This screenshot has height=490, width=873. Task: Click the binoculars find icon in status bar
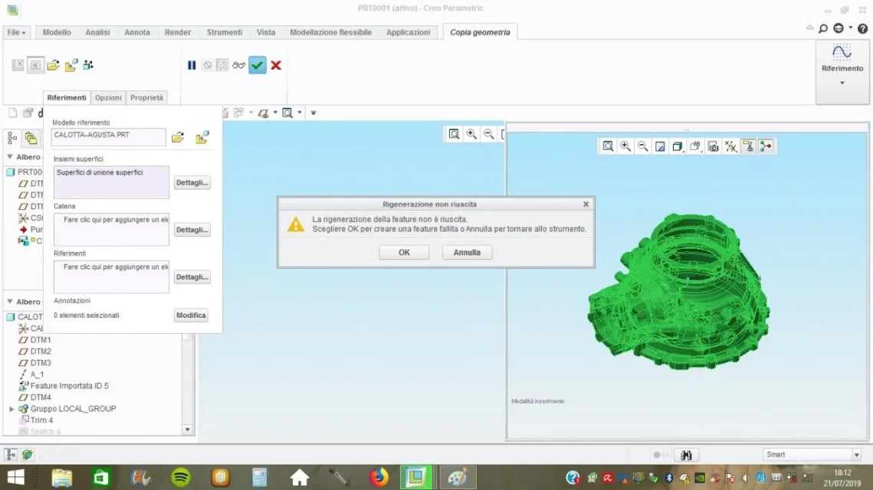point(686,455)
